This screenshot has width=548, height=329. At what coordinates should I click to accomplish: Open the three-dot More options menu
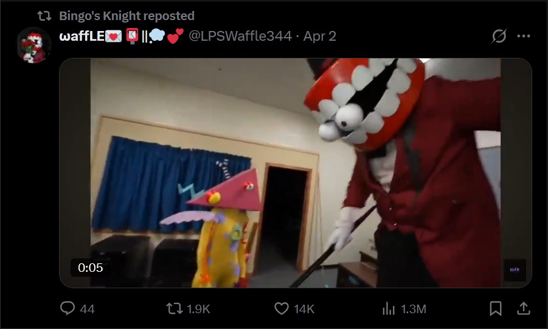[524, 36]
